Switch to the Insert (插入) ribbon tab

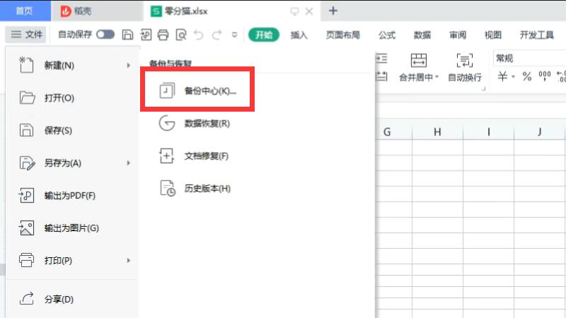(x=299, y=35)
